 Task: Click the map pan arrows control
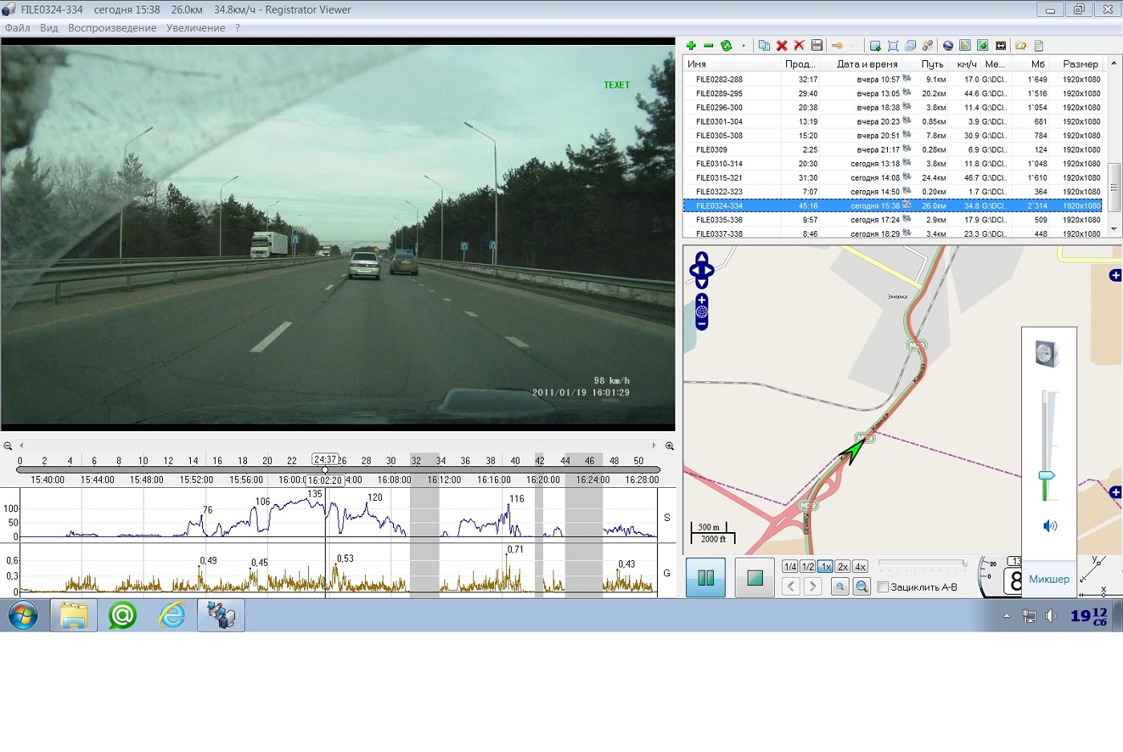point(701,270)
